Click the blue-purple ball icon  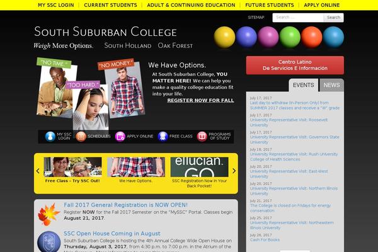click(x=246, y=37)
